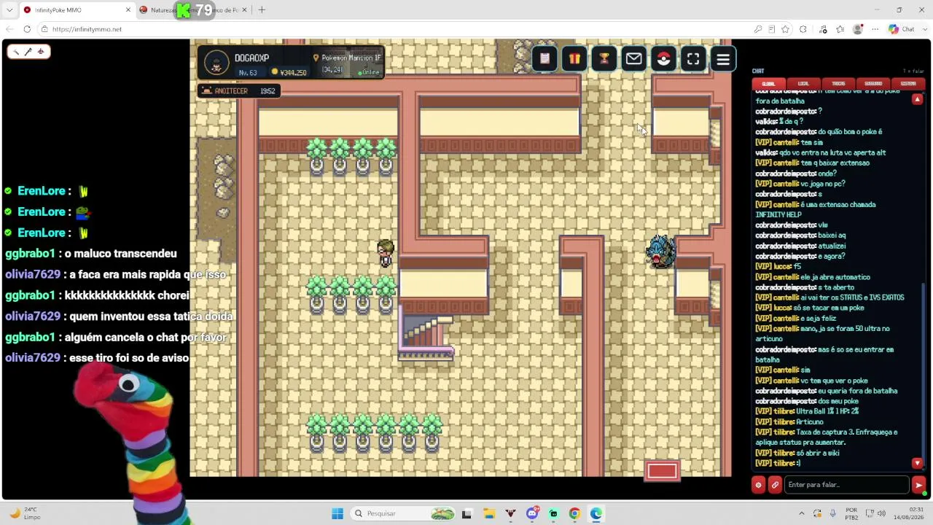
Task: Open the envelope mail icon
Action: coord(634,59)
